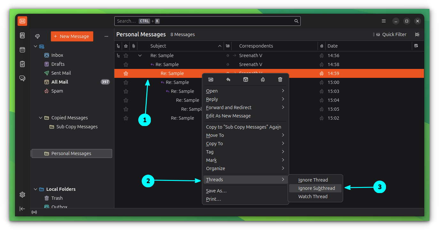The height and width of the screenshot is (231, 439).
Task: Click the Get Messages cloud icon
Action: 37,36
